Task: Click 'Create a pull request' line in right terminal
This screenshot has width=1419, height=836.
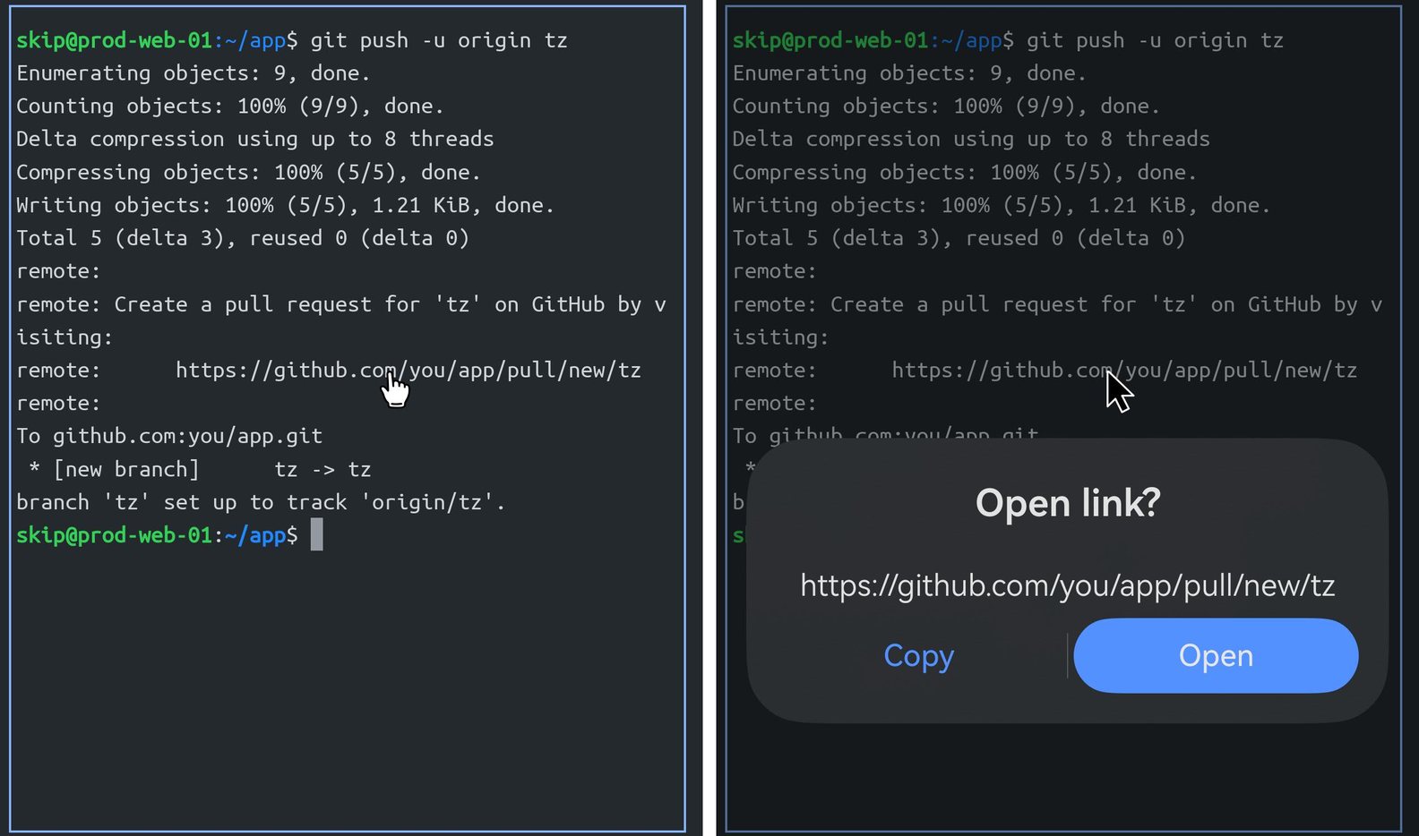Action: [1057, 304]
